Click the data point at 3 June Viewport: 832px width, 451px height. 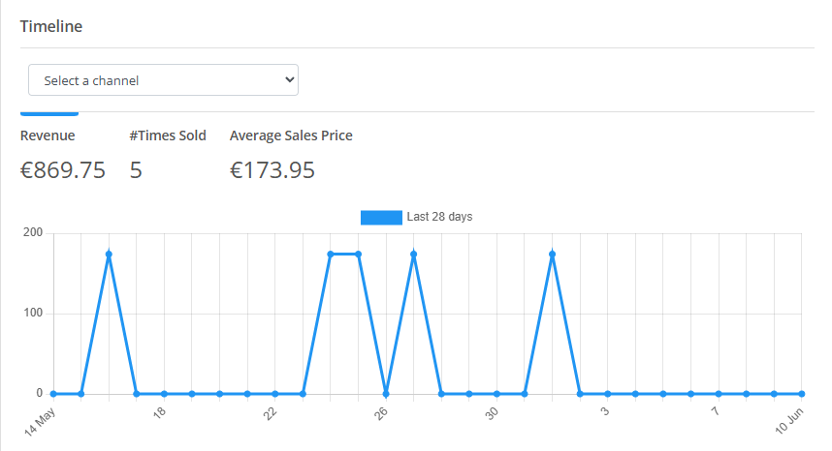(x=608, y=394)
